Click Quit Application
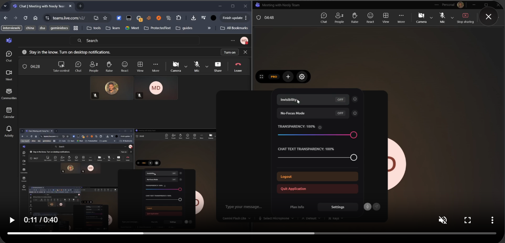The image size is (505, 243). pos(317,189)
